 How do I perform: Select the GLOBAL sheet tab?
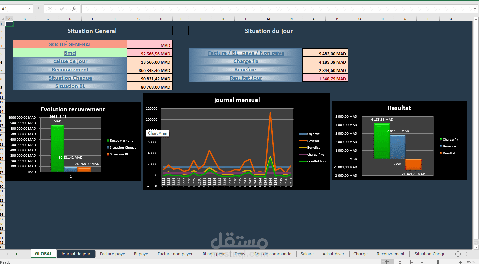coord(44,254)
